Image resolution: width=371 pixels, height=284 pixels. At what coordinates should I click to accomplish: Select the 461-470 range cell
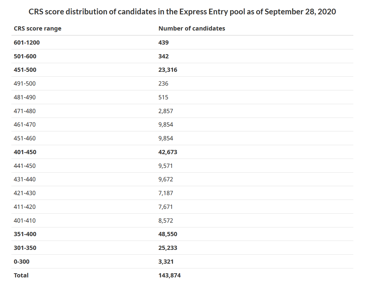25,124
